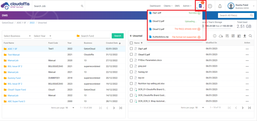Open the Dummy Fund folder
The image size is (257, 121).
click(14, 78)
